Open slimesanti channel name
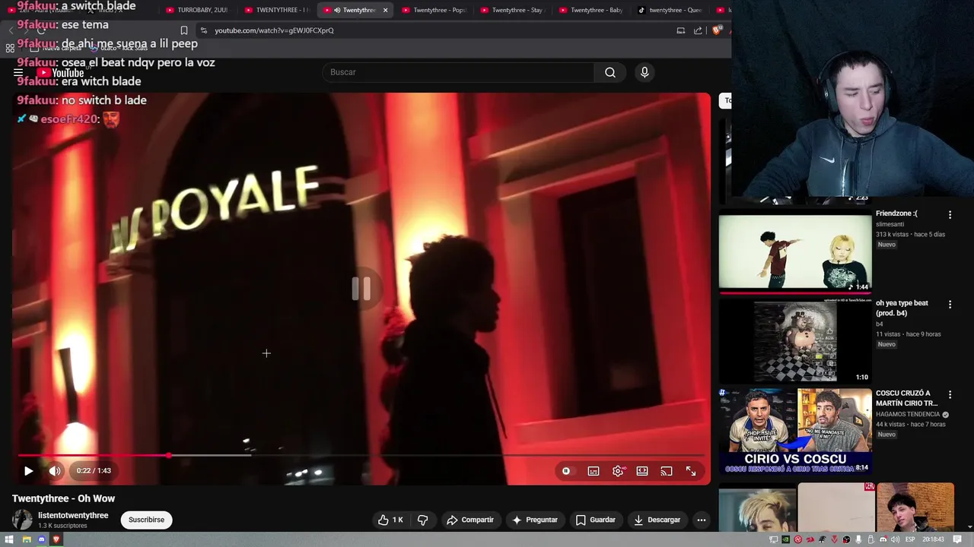The height and width of the screenshot is (547, 974). point(890,224)
